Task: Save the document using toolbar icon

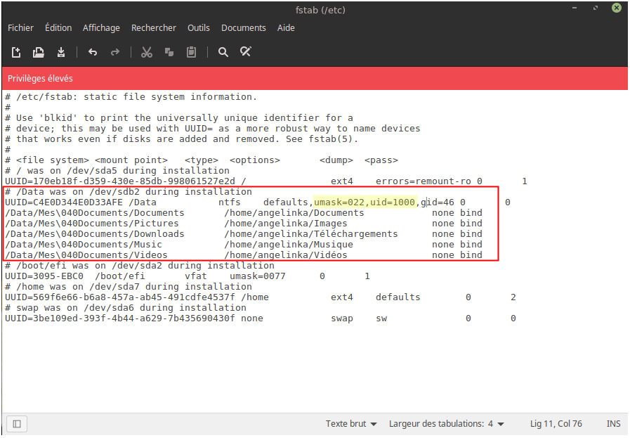Action: [61, 52]
